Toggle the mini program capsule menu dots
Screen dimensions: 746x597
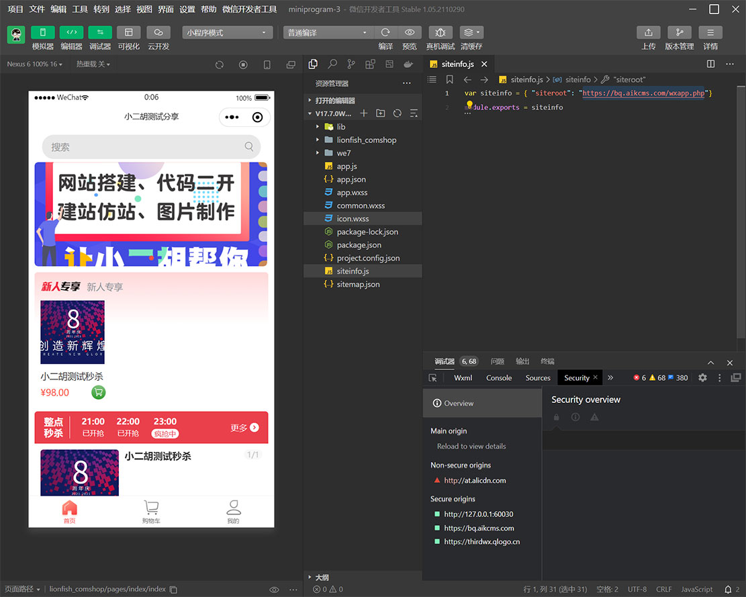point(232,117)
